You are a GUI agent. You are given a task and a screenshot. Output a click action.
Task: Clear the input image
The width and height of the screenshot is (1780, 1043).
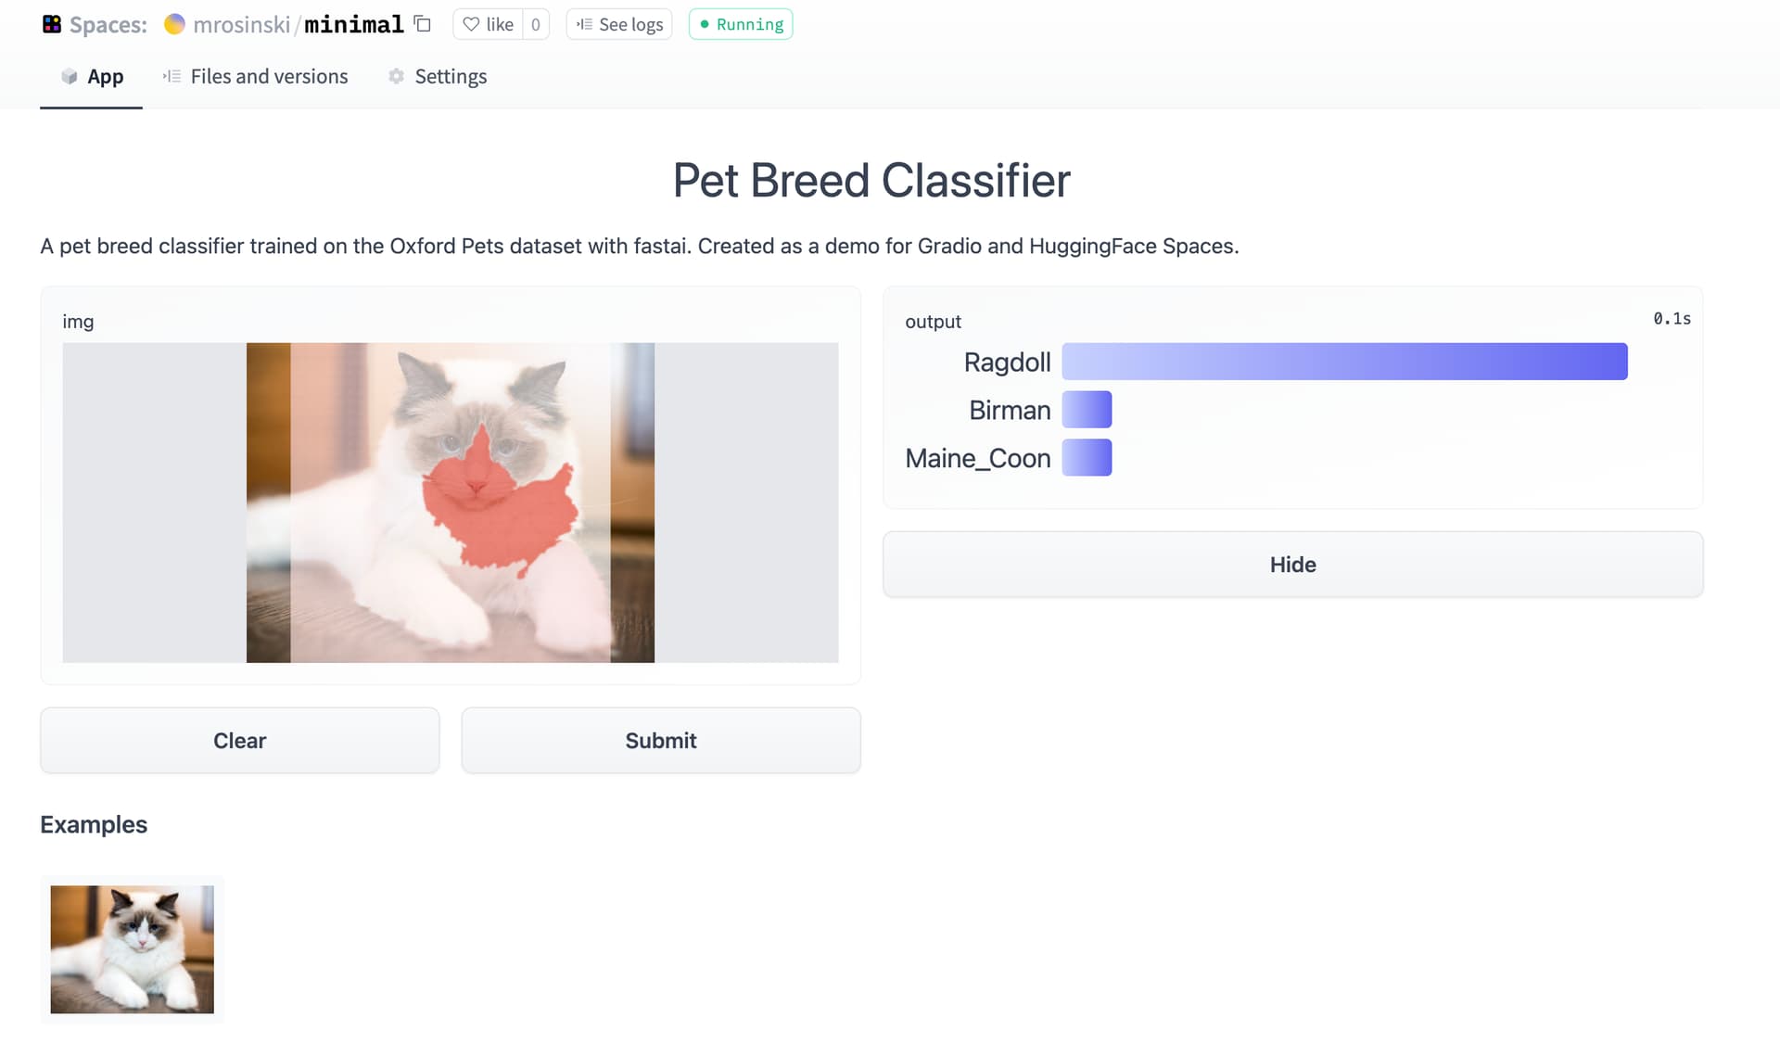239,740
